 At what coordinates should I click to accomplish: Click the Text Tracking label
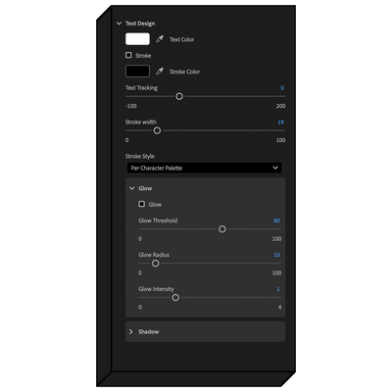point(141,88)
